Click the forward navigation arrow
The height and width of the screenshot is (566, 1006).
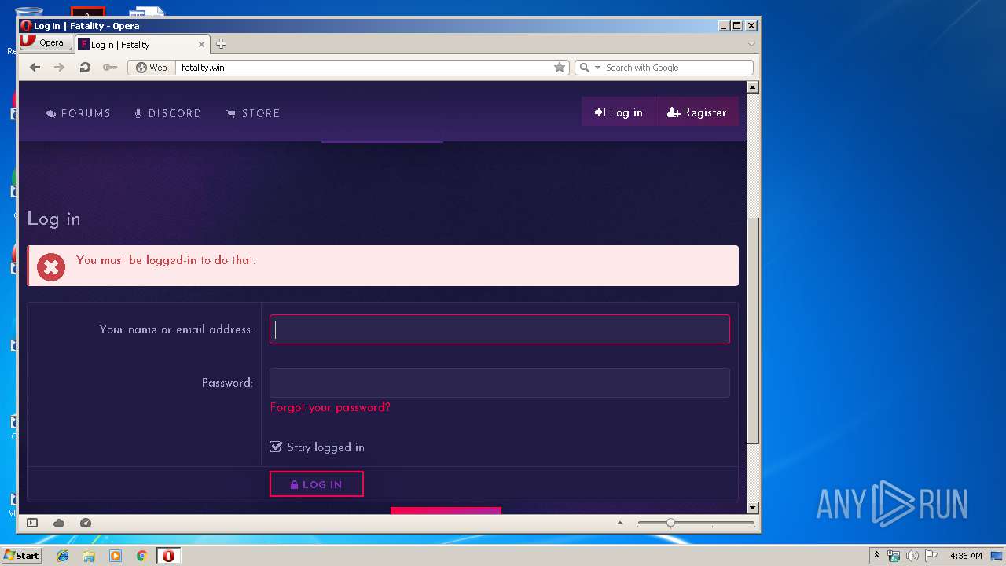coord(59,68)
